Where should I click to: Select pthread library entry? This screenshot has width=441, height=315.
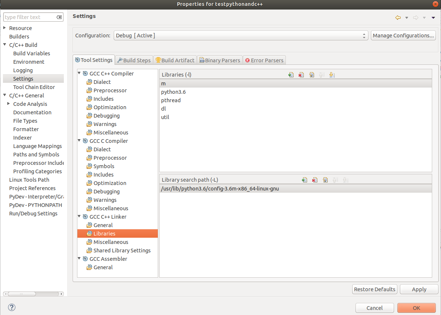coord(296,100)
